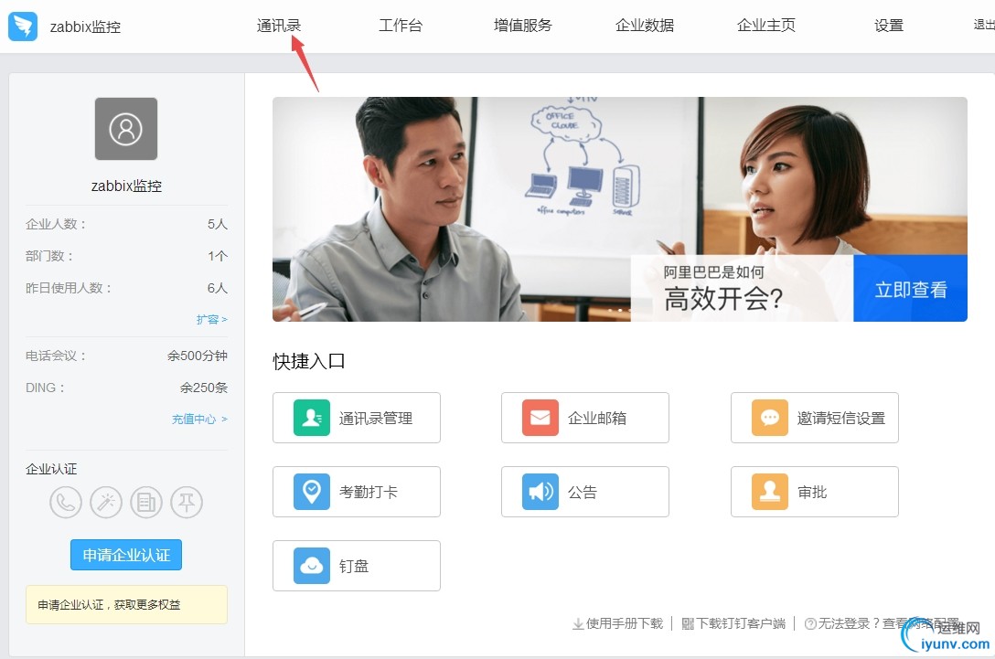Click the 退出 logout link

[x=984, y=25]
